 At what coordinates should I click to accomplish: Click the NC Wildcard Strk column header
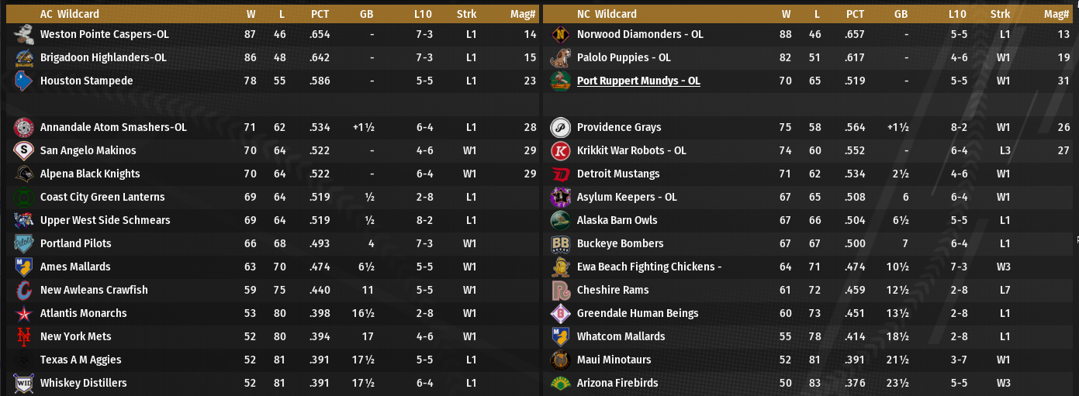pos(1000,14)
